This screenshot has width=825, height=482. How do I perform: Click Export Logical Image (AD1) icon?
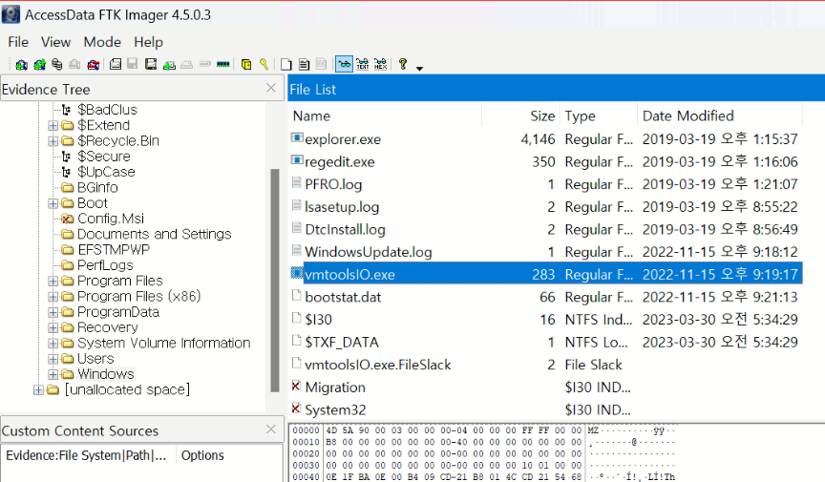coord(151,64)
